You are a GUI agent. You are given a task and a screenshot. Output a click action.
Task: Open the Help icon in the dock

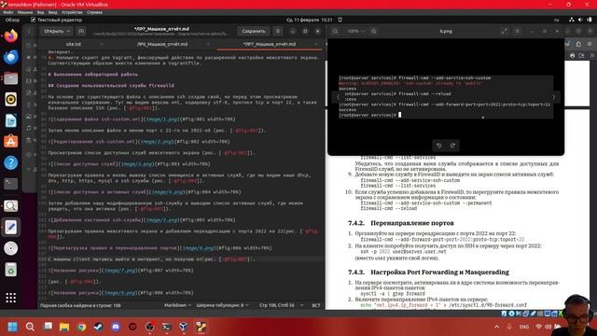10,163
